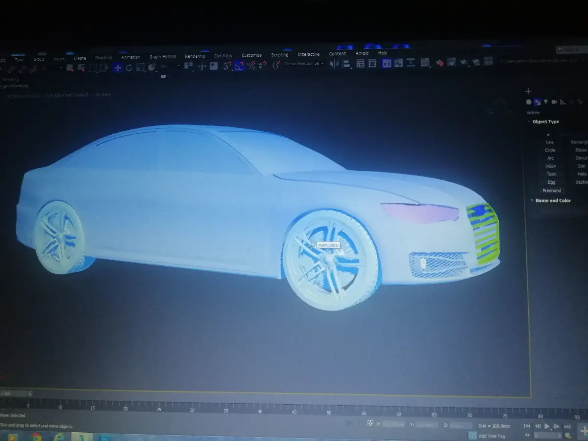Screen dimensions: 588x441
Task: Activate the Select and Move tool
Action: 117,68
